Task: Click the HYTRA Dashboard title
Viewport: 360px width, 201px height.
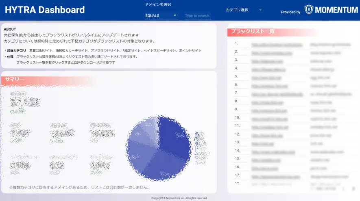Action: (x=45, y=10)
